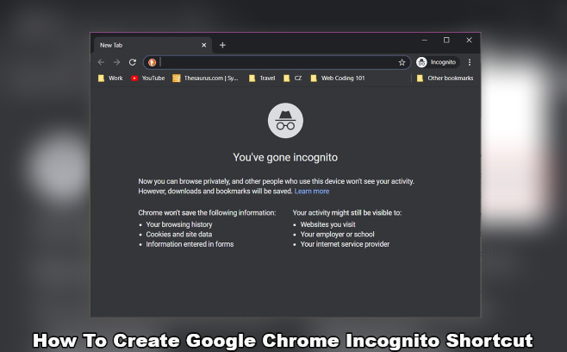Click "Your browsing history" list item

click(x=179, y=224)
